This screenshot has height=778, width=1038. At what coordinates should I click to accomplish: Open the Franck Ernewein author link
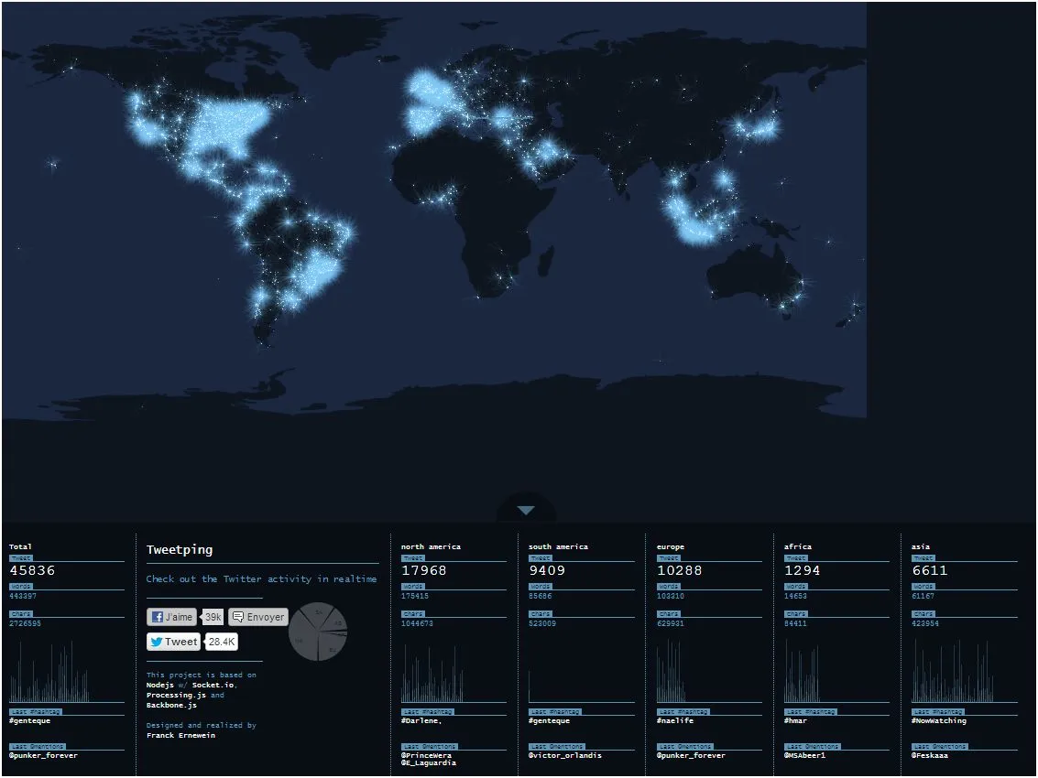point(180,736)
